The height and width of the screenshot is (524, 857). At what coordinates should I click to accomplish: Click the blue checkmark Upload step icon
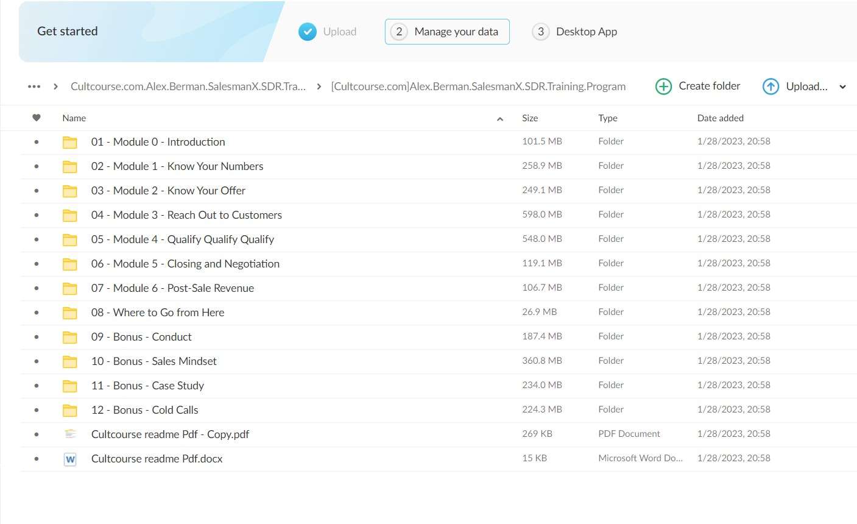coord(308,32)
